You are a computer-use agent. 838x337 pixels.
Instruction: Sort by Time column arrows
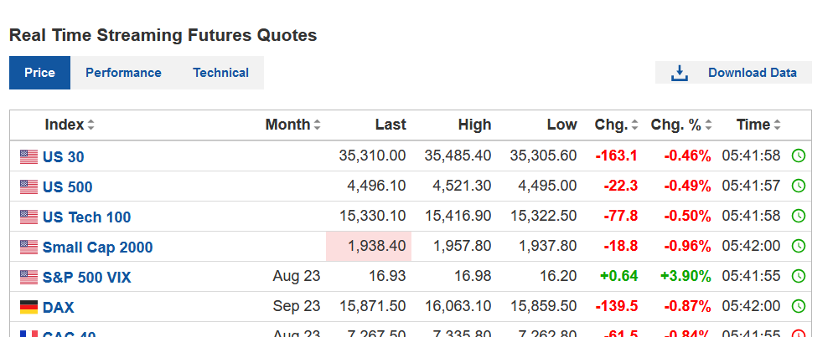pyautogui.click(x=778, y=125)
